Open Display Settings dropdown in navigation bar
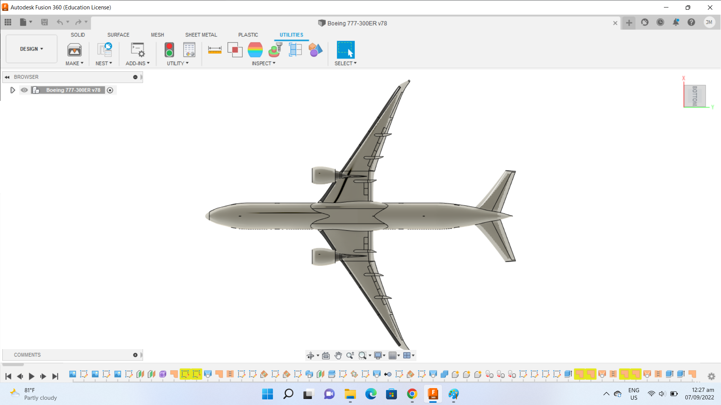 coord(380,355)
